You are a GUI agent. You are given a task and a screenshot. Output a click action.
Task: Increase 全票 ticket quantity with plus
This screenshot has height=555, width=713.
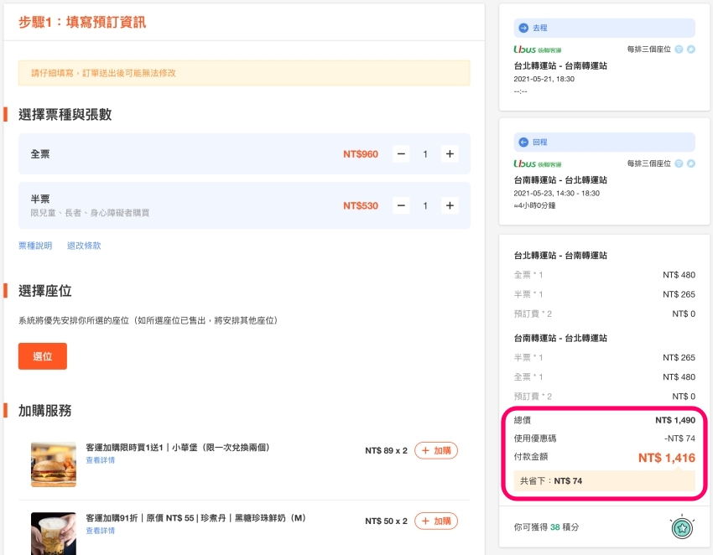click(450, 154)
